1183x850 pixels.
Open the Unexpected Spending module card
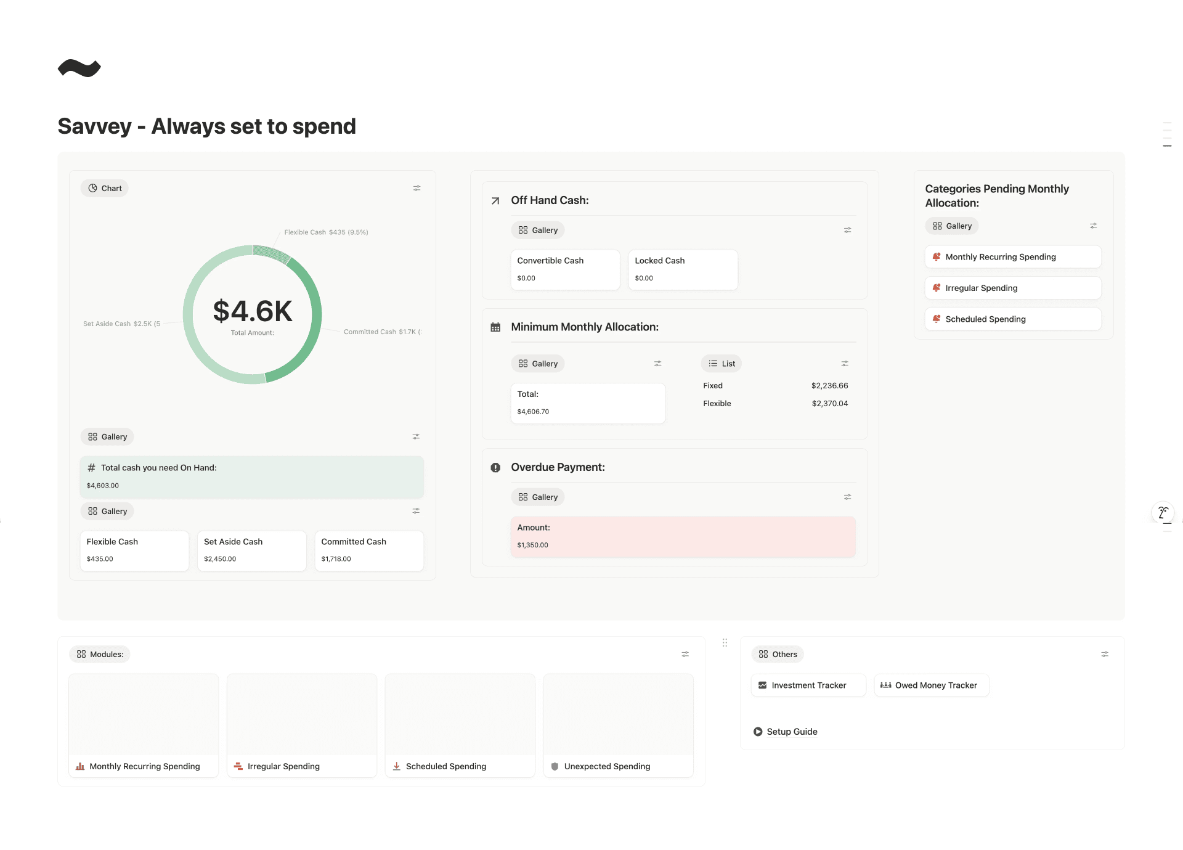[x=618, y=725]
